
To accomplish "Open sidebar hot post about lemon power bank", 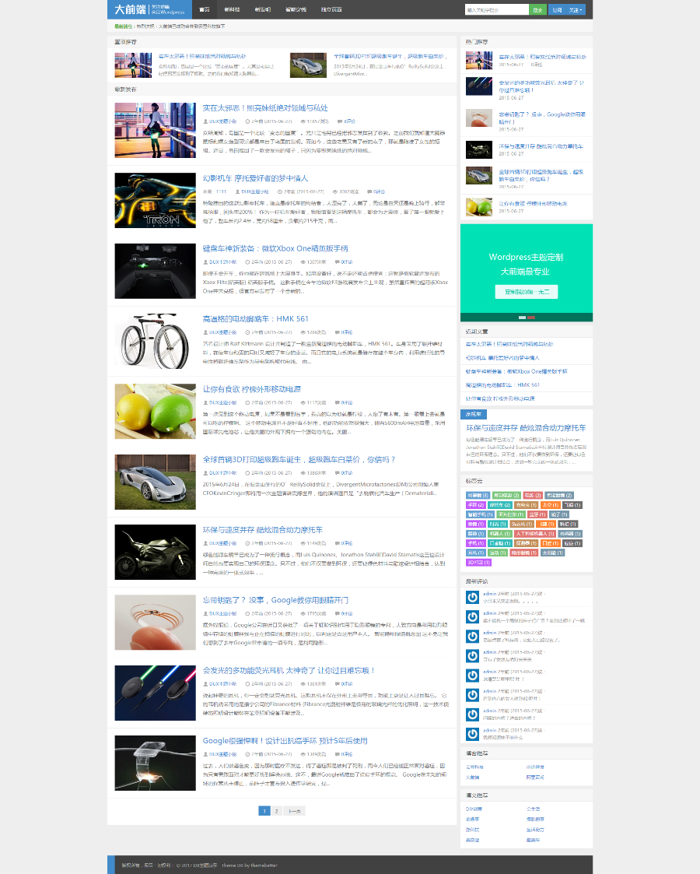I will [532, 203].
